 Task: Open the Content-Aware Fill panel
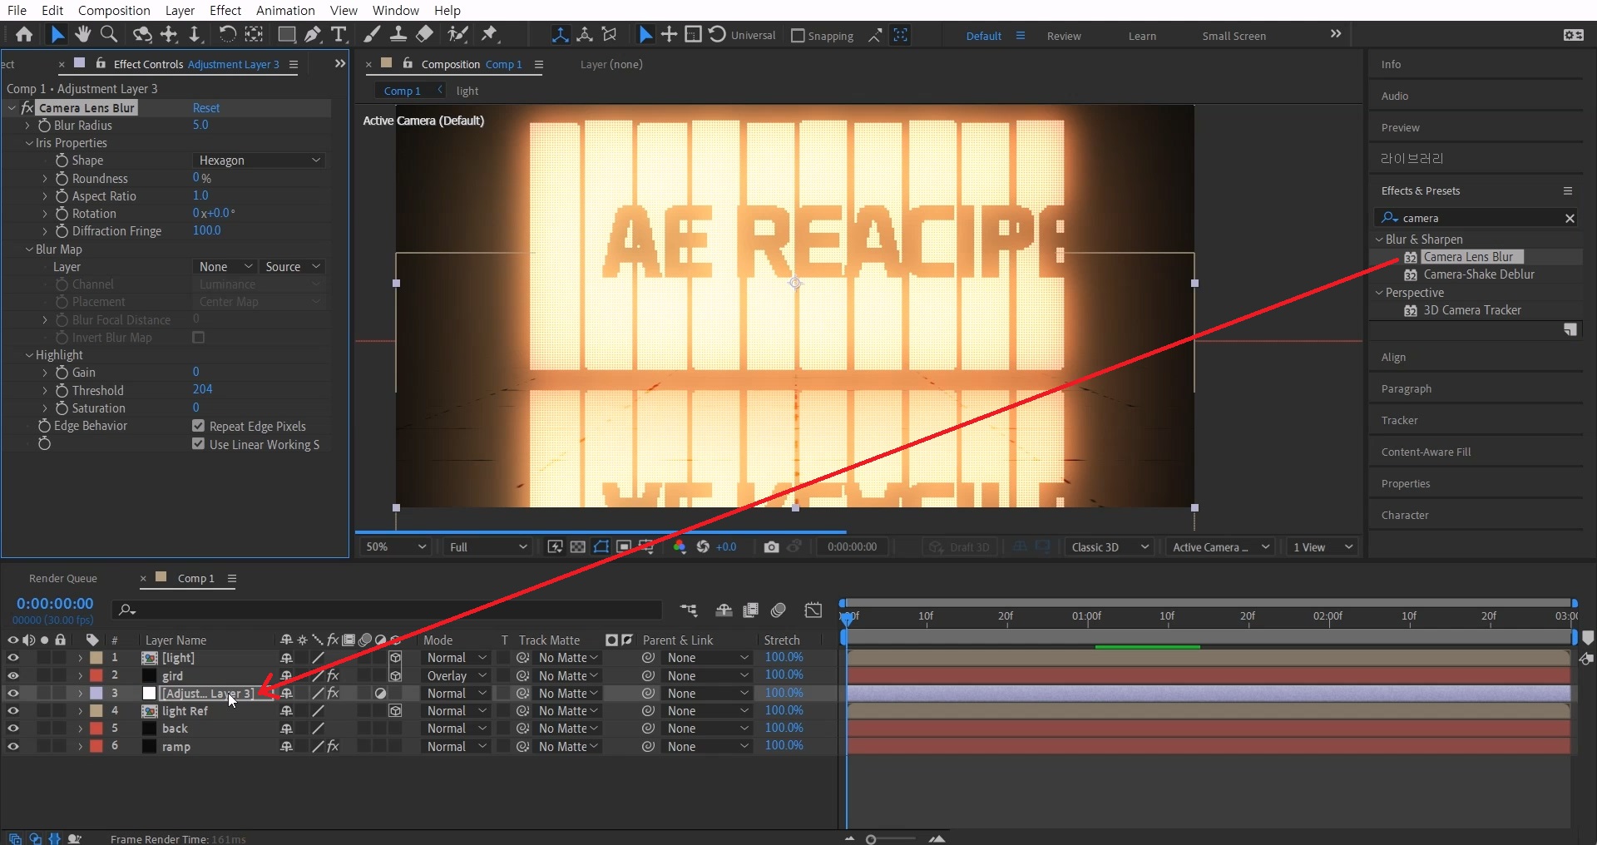pyautogui.click(x=1426, y=452)
